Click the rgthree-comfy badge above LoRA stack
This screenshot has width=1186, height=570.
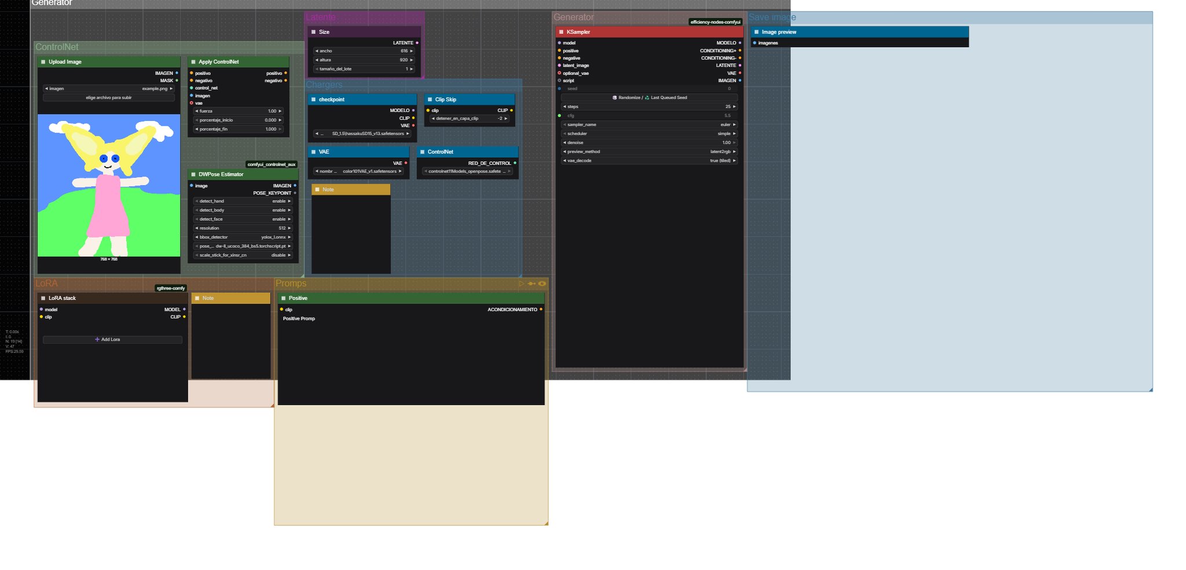point(171,288)
